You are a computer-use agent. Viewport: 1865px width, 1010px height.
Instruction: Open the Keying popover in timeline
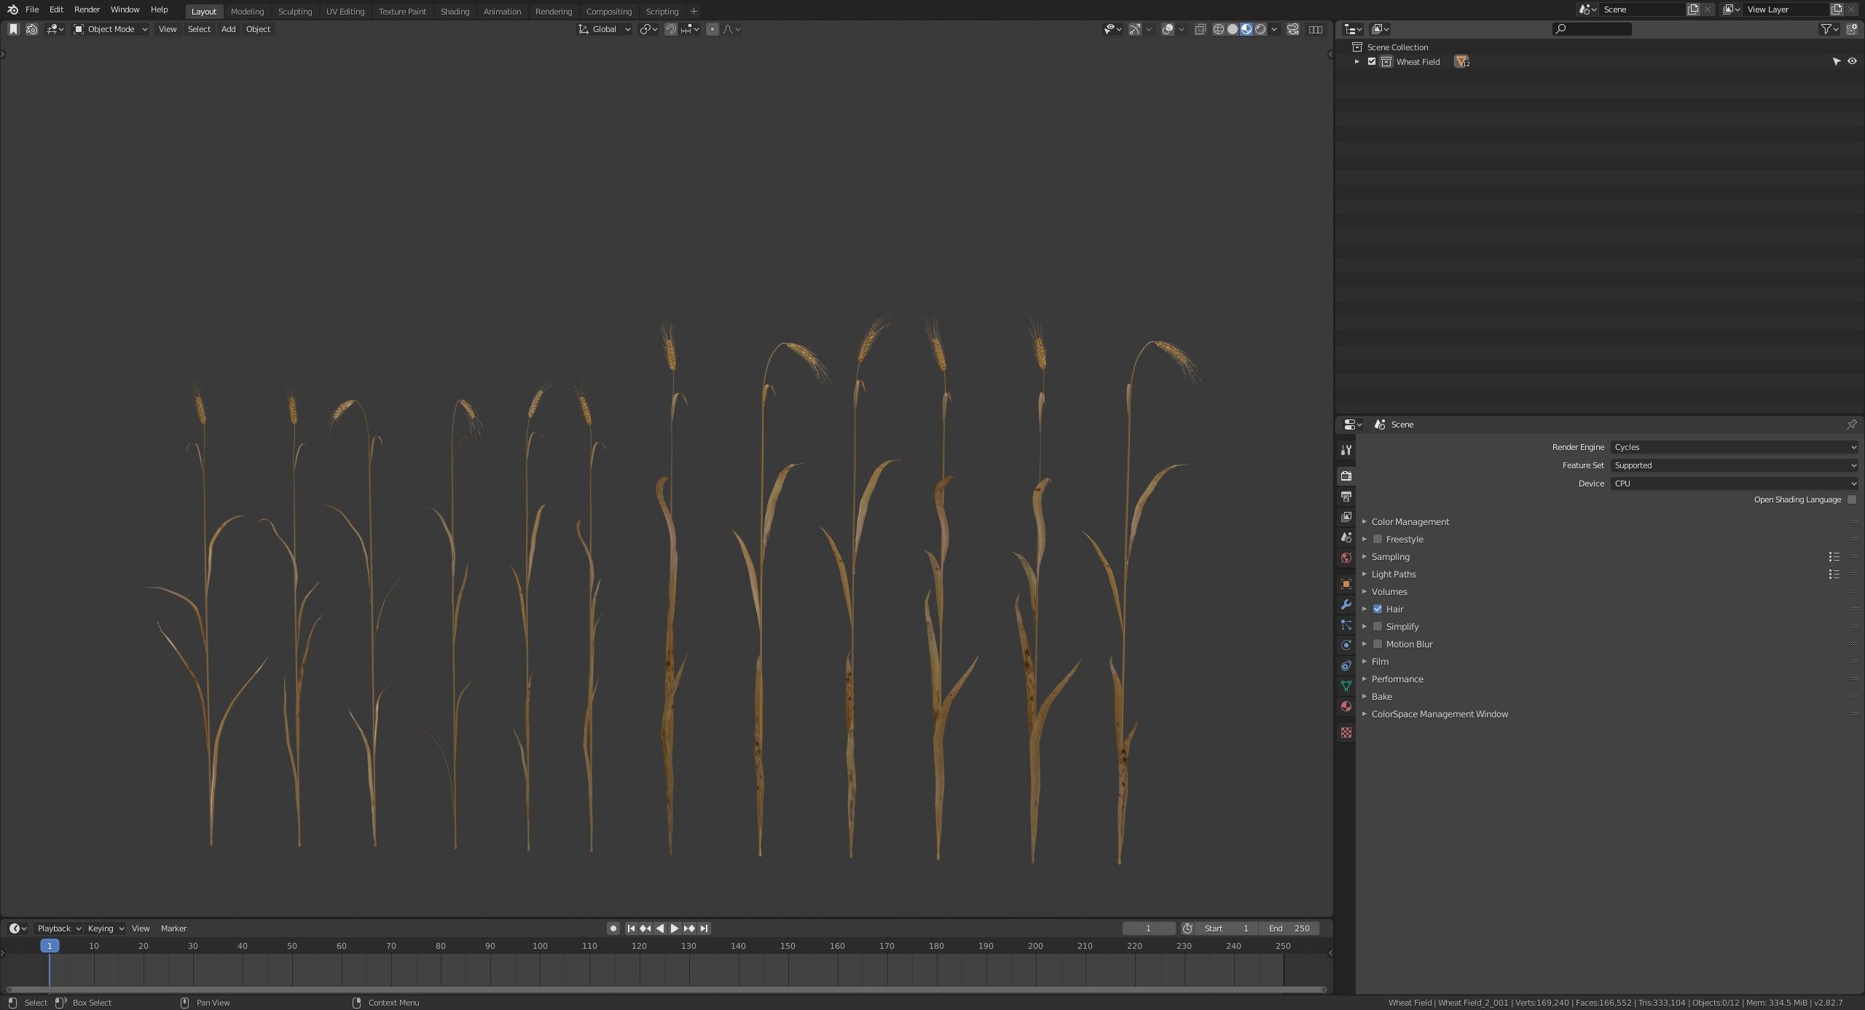pyautogui.click(x=106, y=928)
